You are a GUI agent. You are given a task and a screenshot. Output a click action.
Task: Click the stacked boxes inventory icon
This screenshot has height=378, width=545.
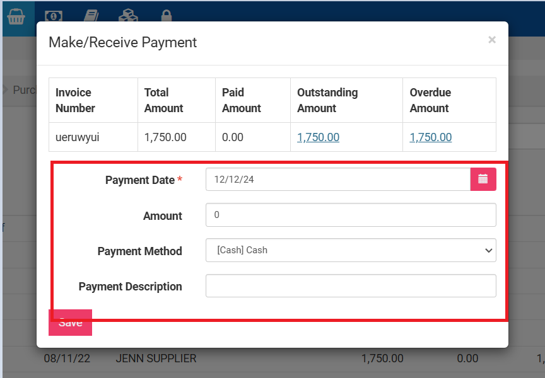(128, 16)
